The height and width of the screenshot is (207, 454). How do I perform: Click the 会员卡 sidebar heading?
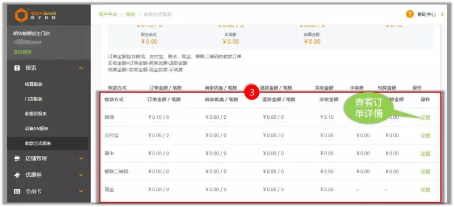click(x=33, y=191)
